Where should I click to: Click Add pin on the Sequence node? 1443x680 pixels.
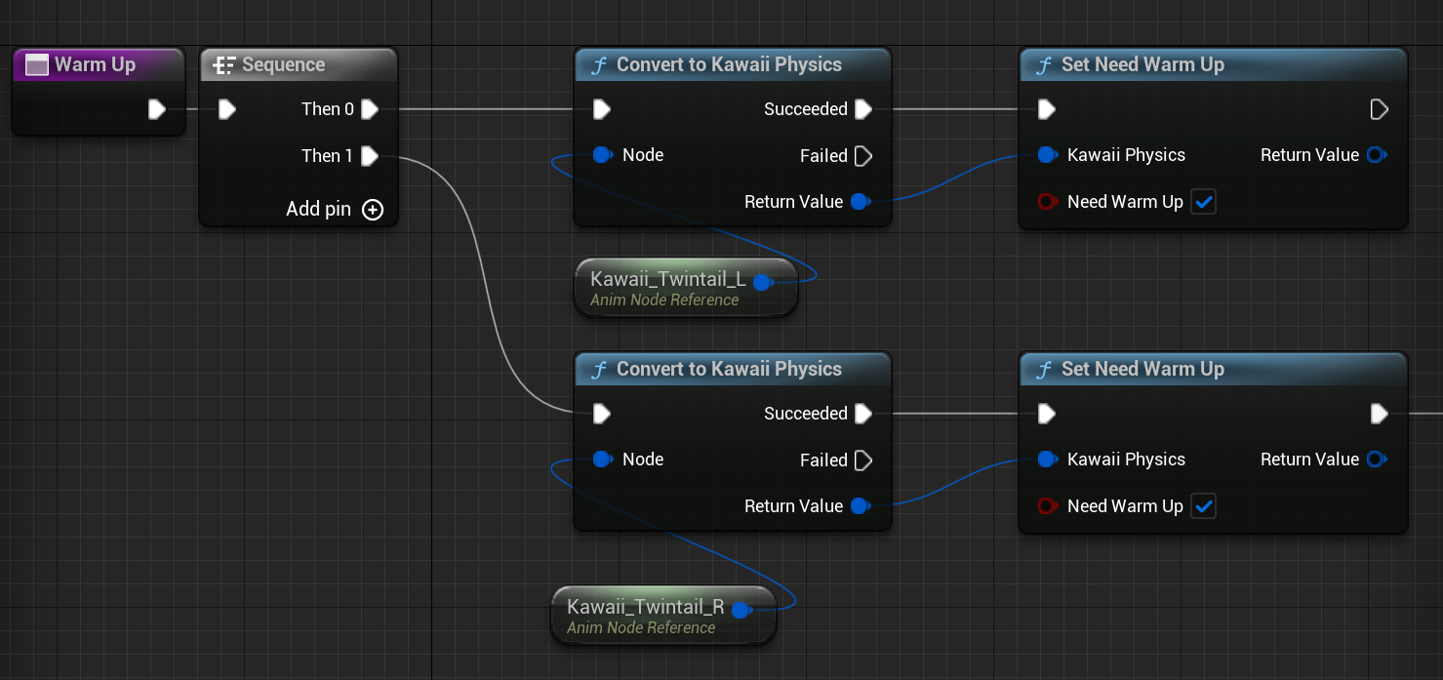335,209
